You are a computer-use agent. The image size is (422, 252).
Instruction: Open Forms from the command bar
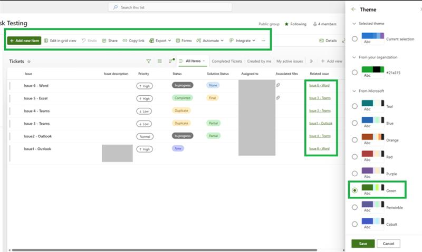tap(184, 41)
